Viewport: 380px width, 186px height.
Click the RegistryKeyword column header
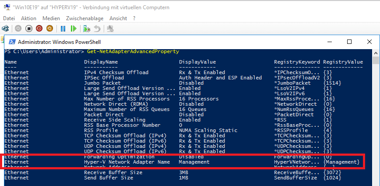pyautogui.click(x=297, y=62)
